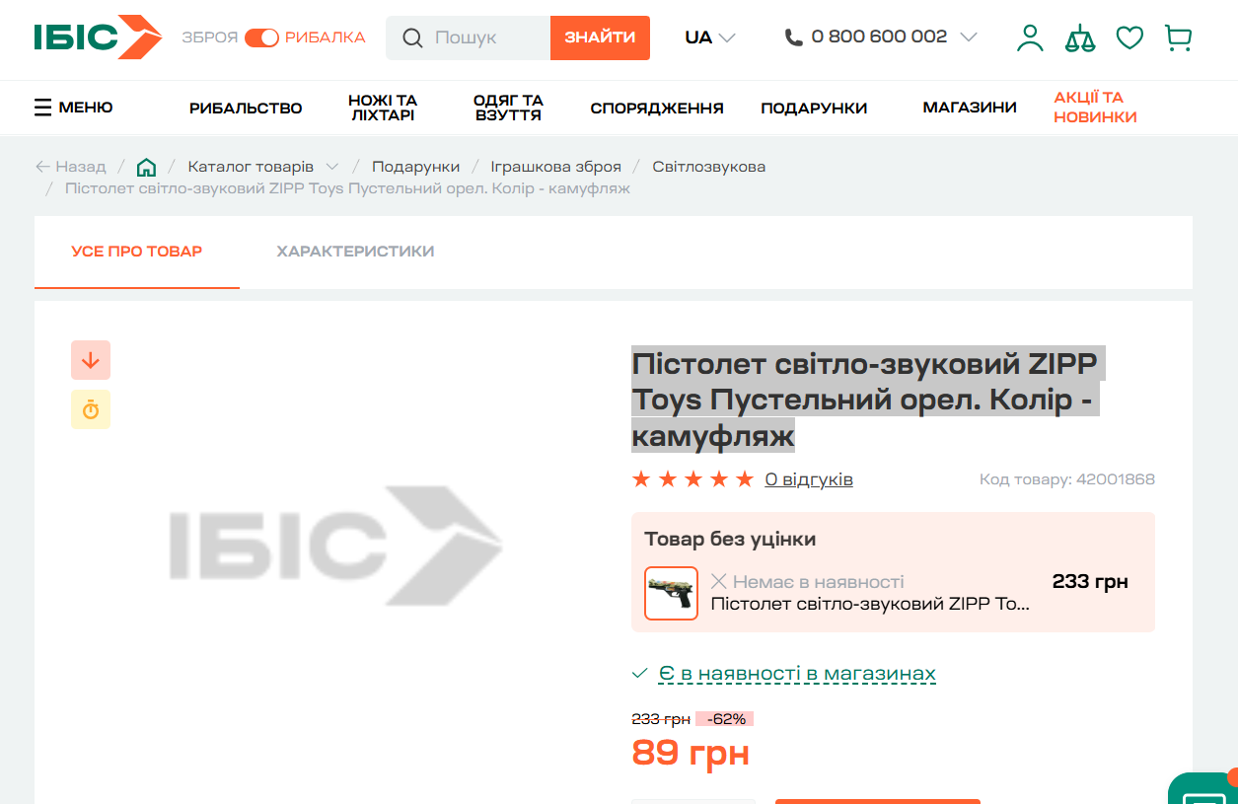Select the ЗБРОЯ mode label
1238x804 pixels.
pos(210,37)
